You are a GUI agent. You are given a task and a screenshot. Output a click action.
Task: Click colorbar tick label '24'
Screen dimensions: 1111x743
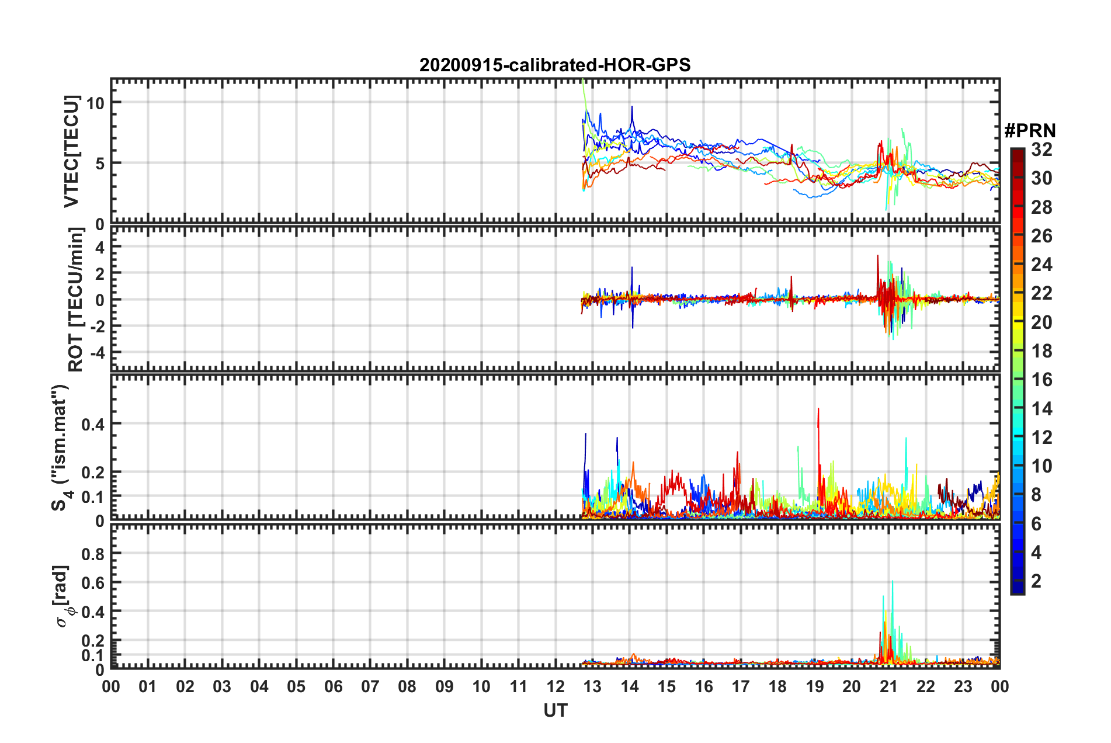tap(1041, 265)
